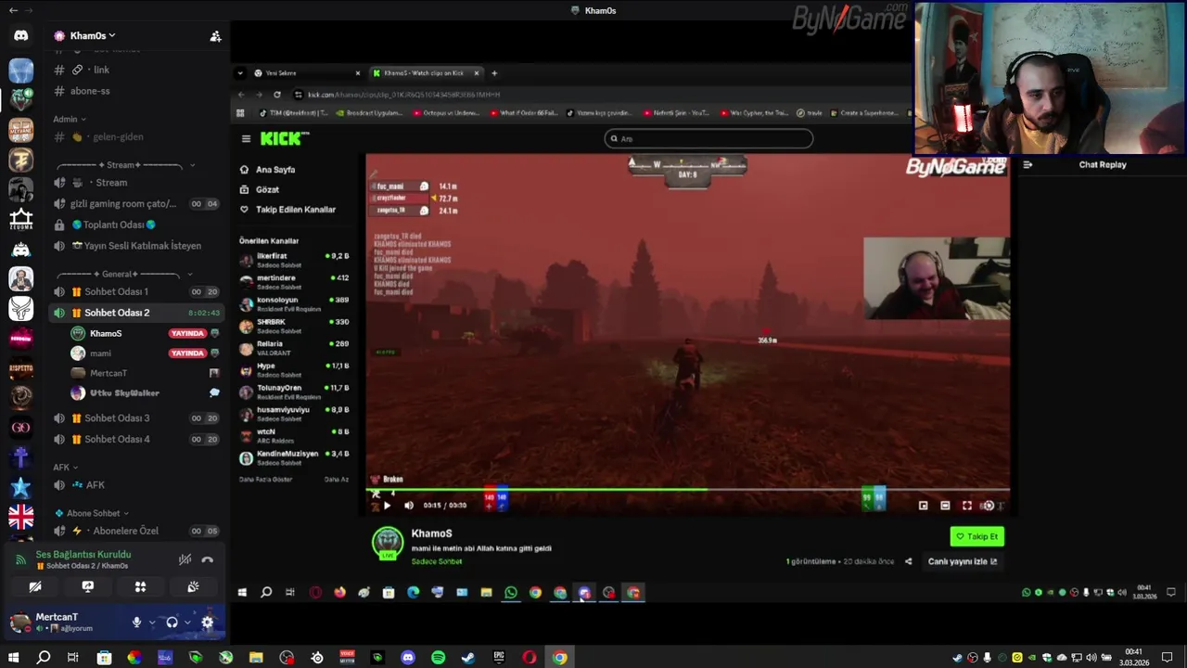The image size is (1187, 668).
Task: Toggle Discord noise suppression icon
Action: [185, 559]
